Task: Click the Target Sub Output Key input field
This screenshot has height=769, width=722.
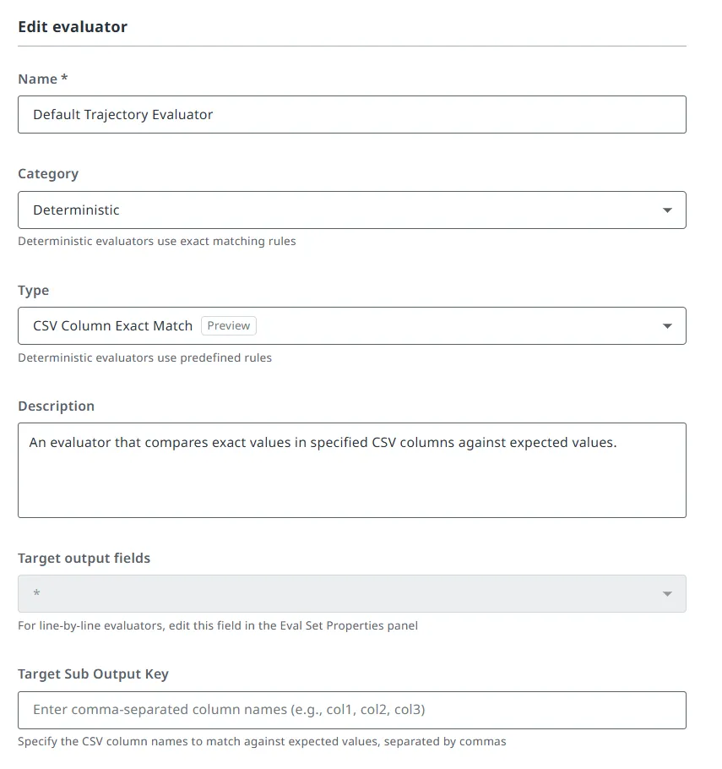Action: 351,710
